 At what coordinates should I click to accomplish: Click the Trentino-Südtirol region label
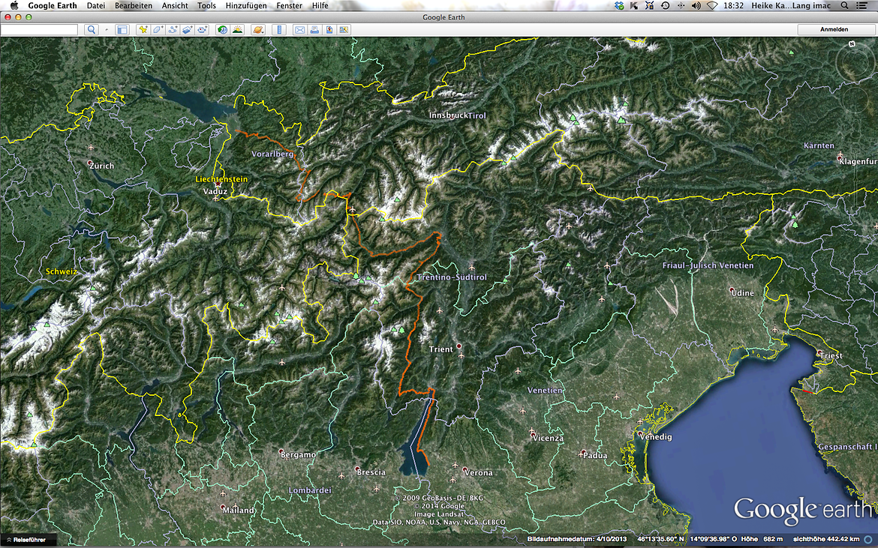point(452,277)
